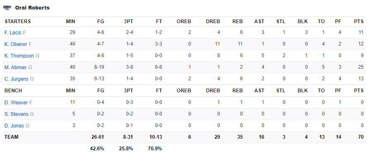This screenshot has height=154, width=370.
Task: Click the PTS header in starters row
Action: pos(359,22)
